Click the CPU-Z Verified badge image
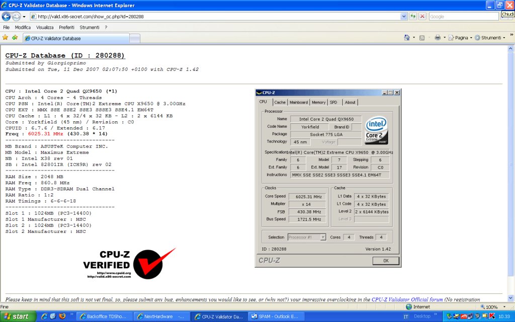 pyautogui.click(x=129, y=264)
